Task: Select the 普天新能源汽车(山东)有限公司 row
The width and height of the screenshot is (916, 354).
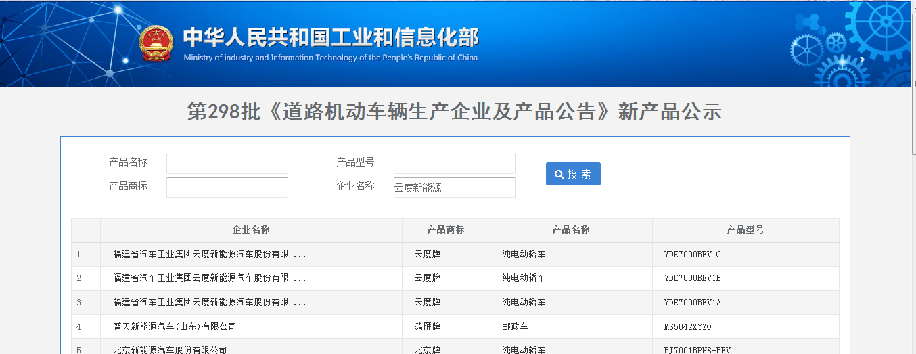Action: click(x=175, y=327)
